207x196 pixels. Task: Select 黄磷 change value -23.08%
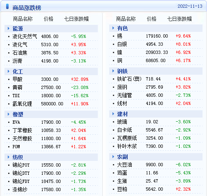[80, 87]
